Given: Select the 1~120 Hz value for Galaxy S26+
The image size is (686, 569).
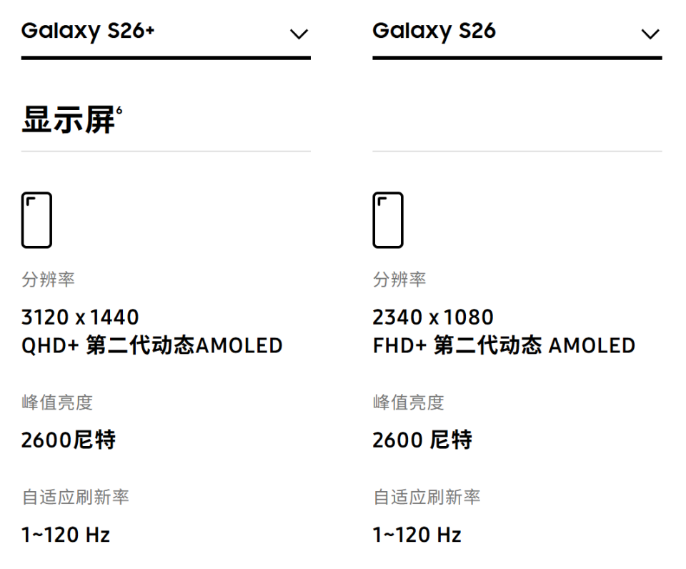Looking at the screenshot, I should [x=66, y=535].
